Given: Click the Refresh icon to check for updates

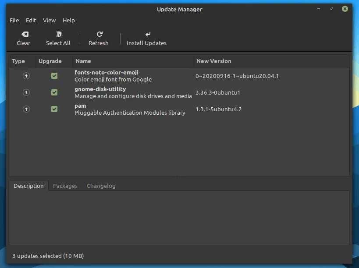Looking at the screenshot, I should pos(98,34).
